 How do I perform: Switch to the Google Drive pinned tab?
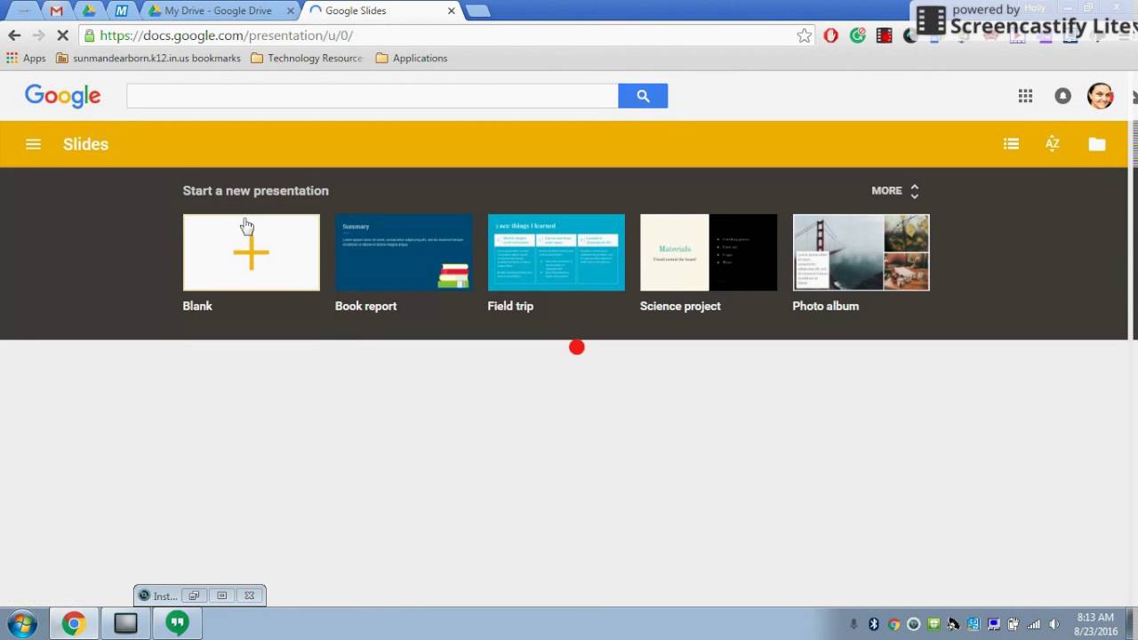89,11
